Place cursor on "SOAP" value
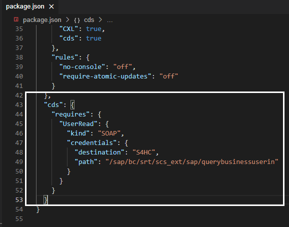Image resolution: width=289 pixels, height=227 pixels. (109, 133)
